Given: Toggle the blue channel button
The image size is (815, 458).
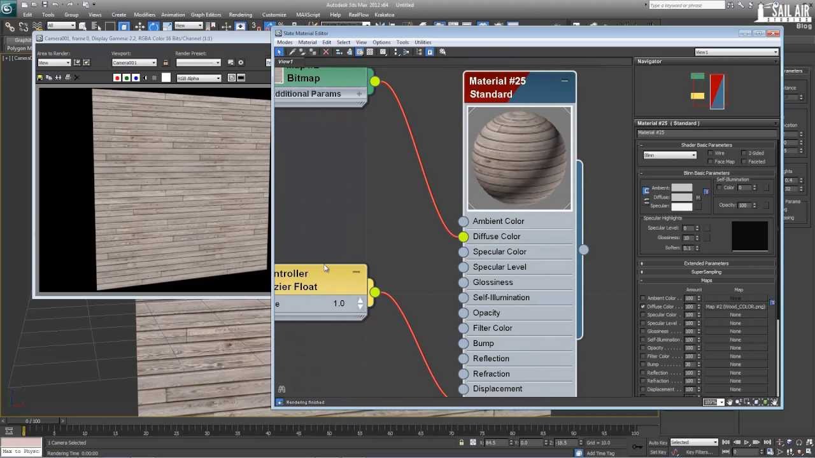Looking at the screenshot, I should coord(136,78).
